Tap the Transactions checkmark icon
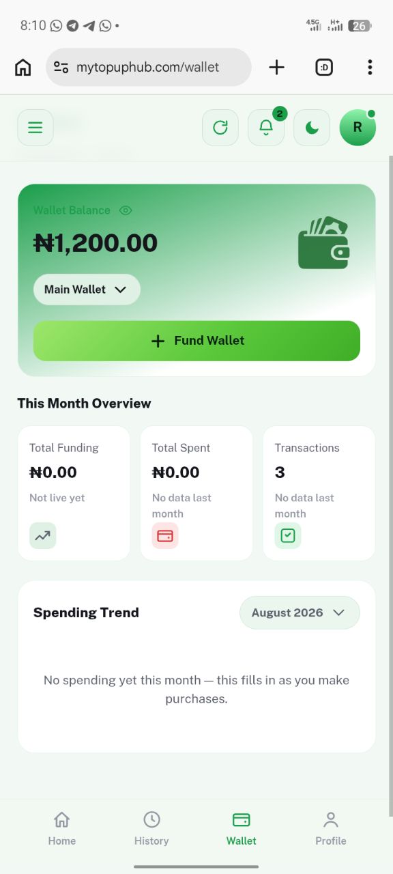 tap(288, 536)
